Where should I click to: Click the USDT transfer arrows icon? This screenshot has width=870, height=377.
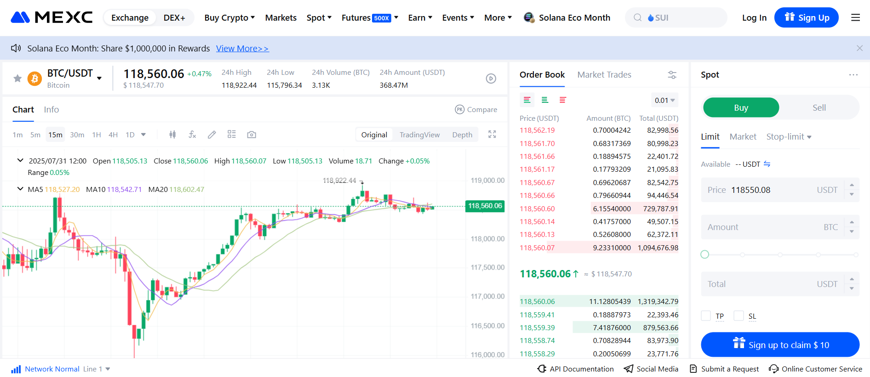tap(767, 164)
